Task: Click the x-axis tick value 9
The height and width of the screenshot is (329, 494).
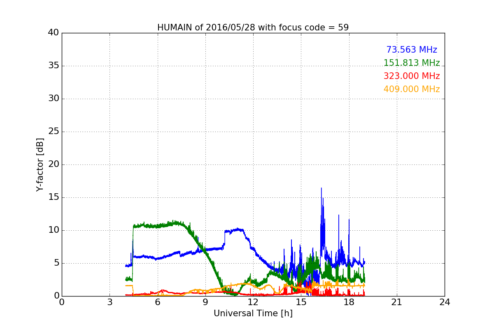Action: pyautogui.click(x=205, y=302)
